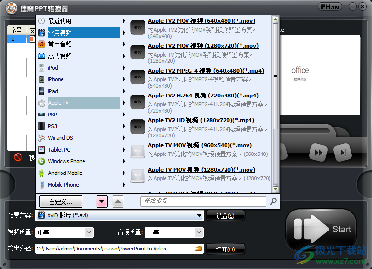Viewport: 372px width, 269px height.
Task: Click the red remove icon under file list
Action: tap(18, 157)
